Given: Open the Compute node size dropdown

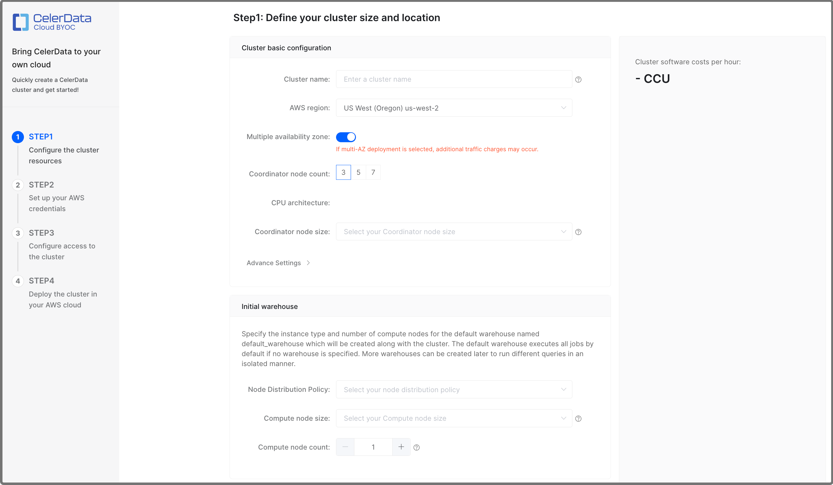Looking at the screenshot, I should (x=454, y=418).
